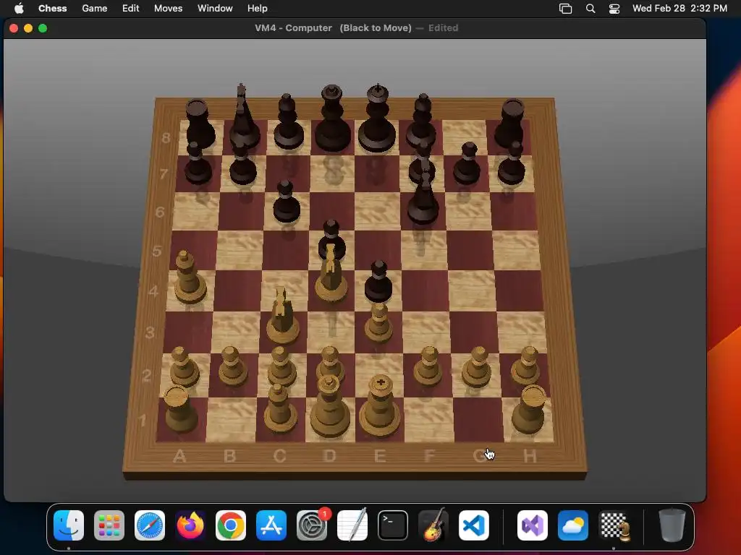This screenshot has width=741, height=555.
Task: Select the white pawn on c2
Action: point(281,367)
